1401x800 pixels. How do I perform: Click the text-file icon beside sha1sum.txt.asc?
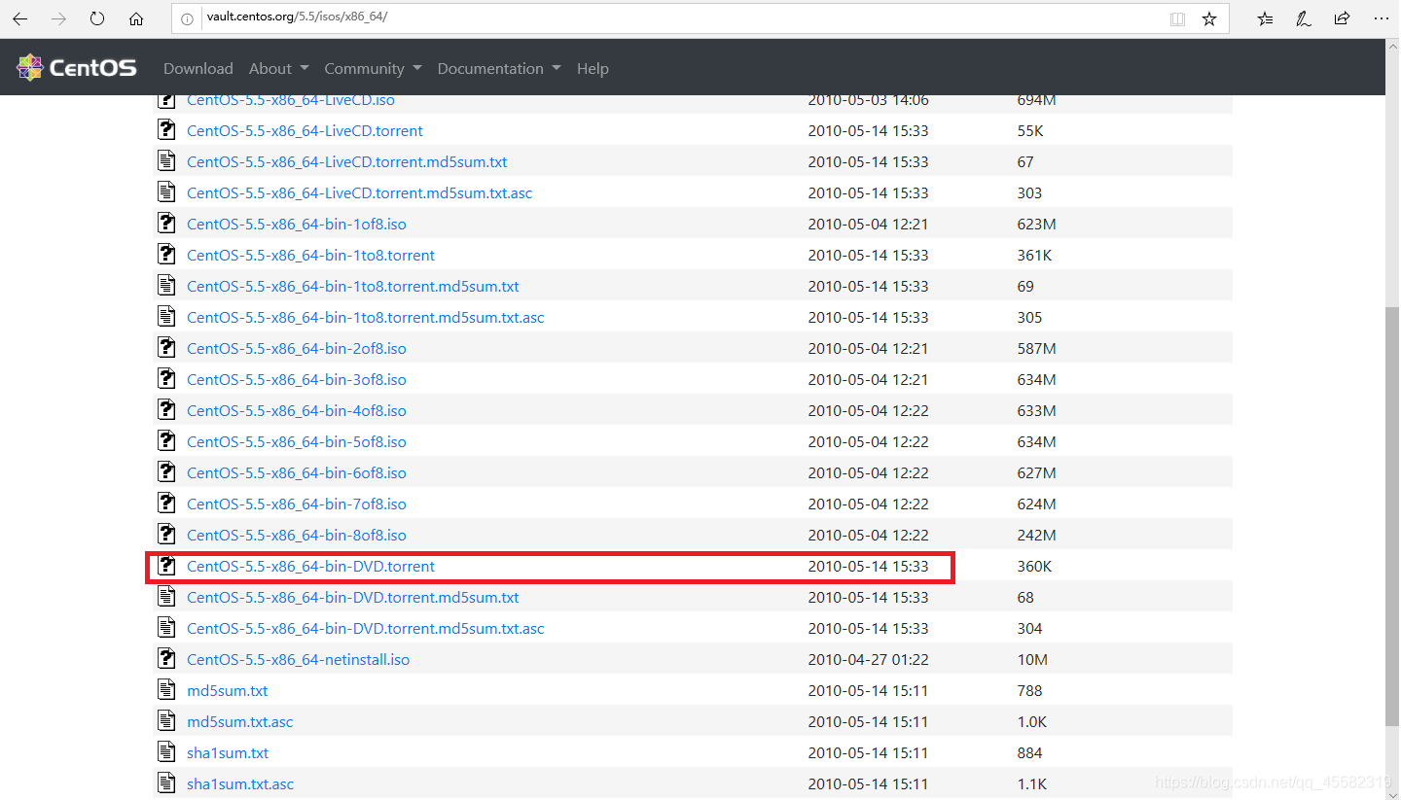point(166,783)
